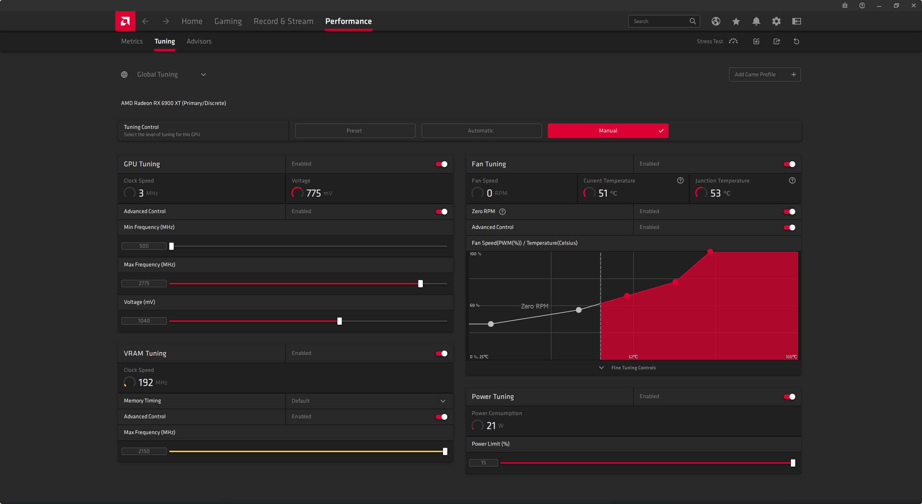
Task: Click GPU Max Frequency slider handle
Action: click(x=420, y=284)
